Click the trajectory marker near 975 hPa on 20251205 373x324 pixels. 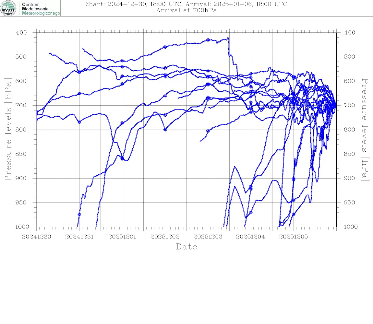pyautogui.click(x=294, y=214)
